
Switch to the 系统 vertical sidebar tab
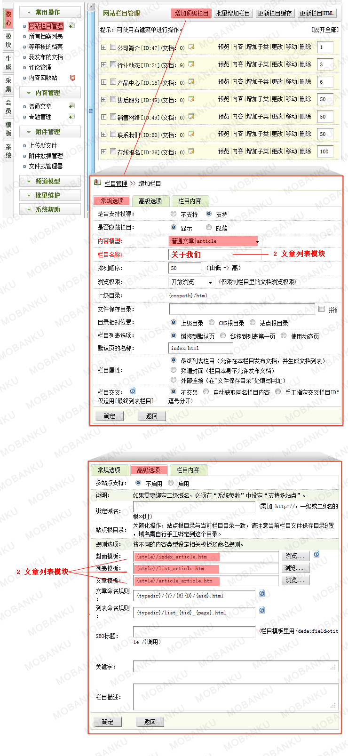click(x=8, y=151)
